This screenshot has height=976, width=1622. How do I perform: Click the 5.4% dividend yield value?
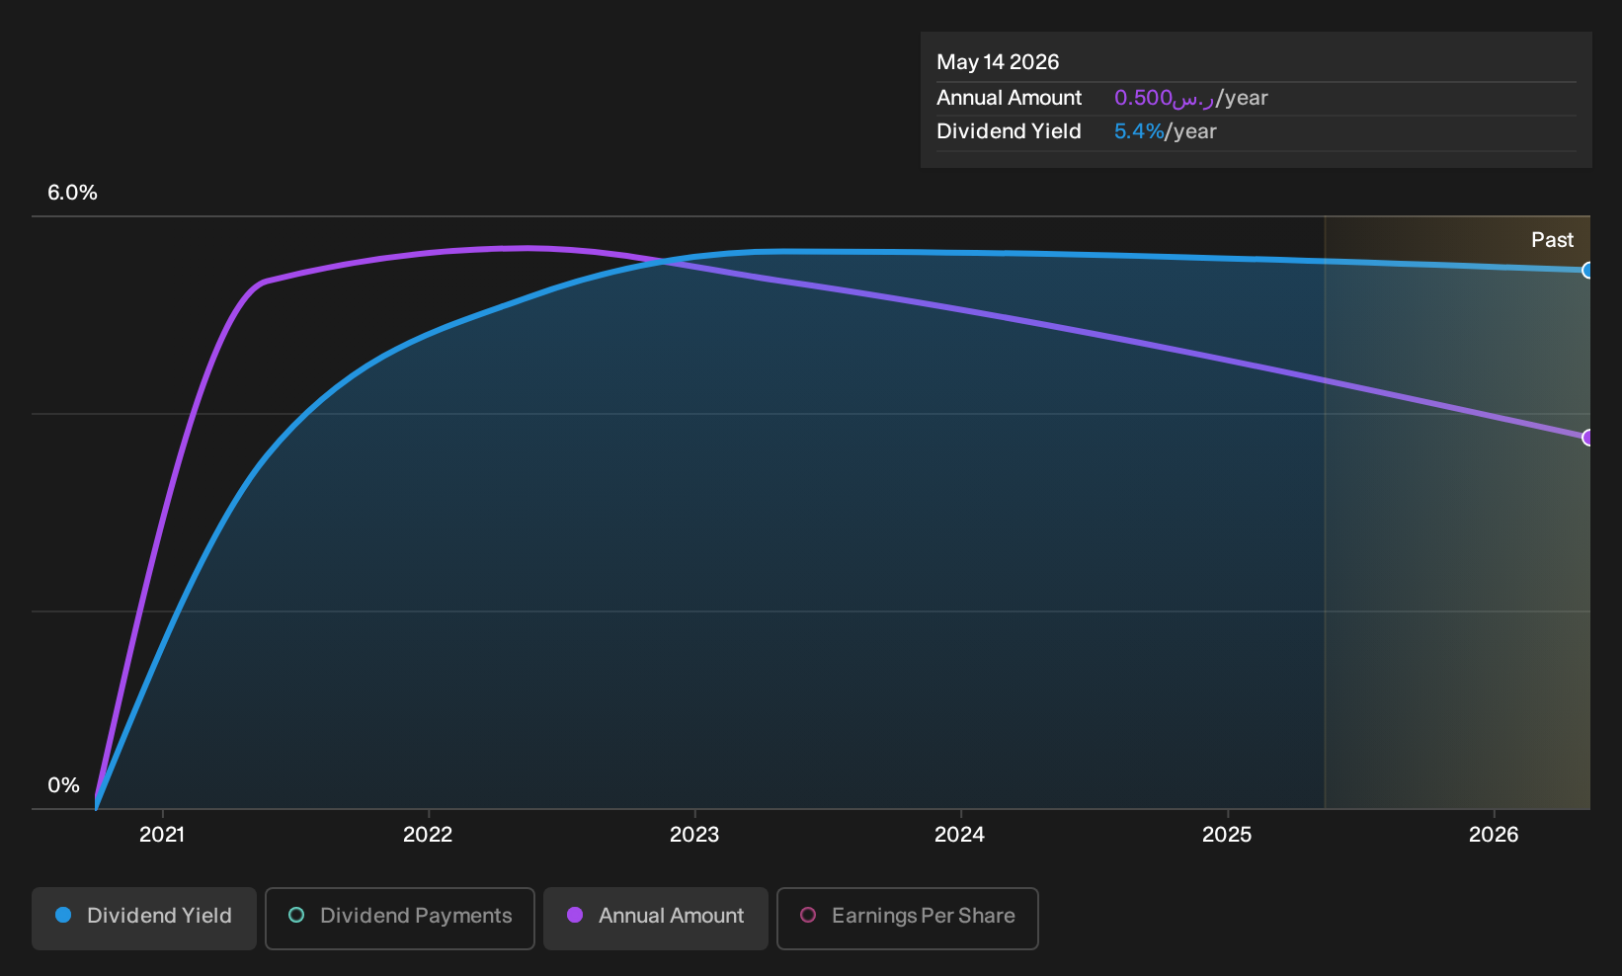click(1139, 131)
